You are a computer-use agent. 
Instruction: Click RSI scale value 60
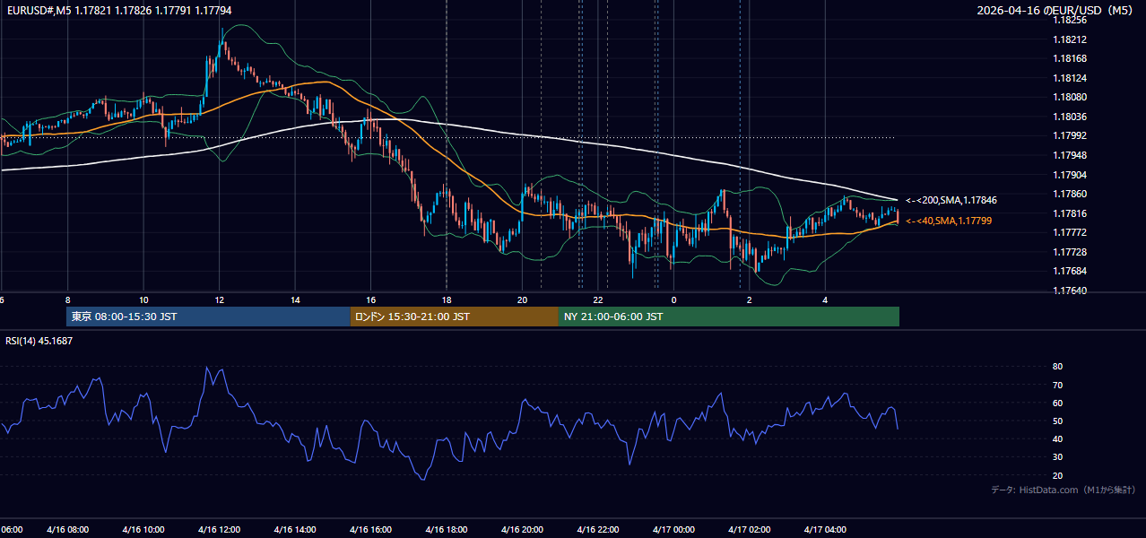1057,403
